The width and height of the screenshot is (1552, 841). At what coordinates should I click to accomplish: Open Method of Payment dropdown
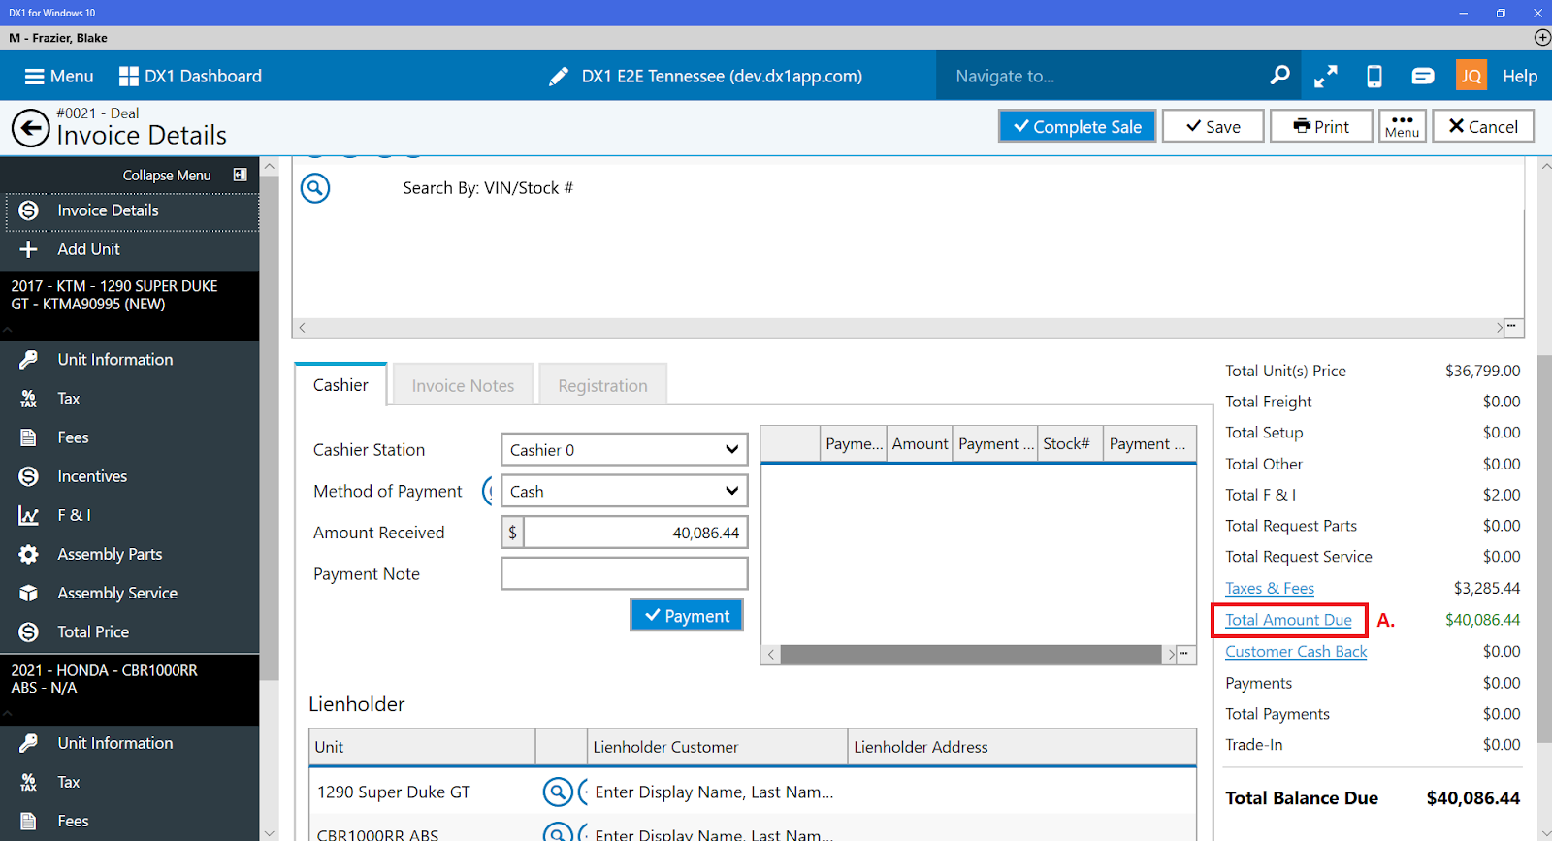[624, 492]
